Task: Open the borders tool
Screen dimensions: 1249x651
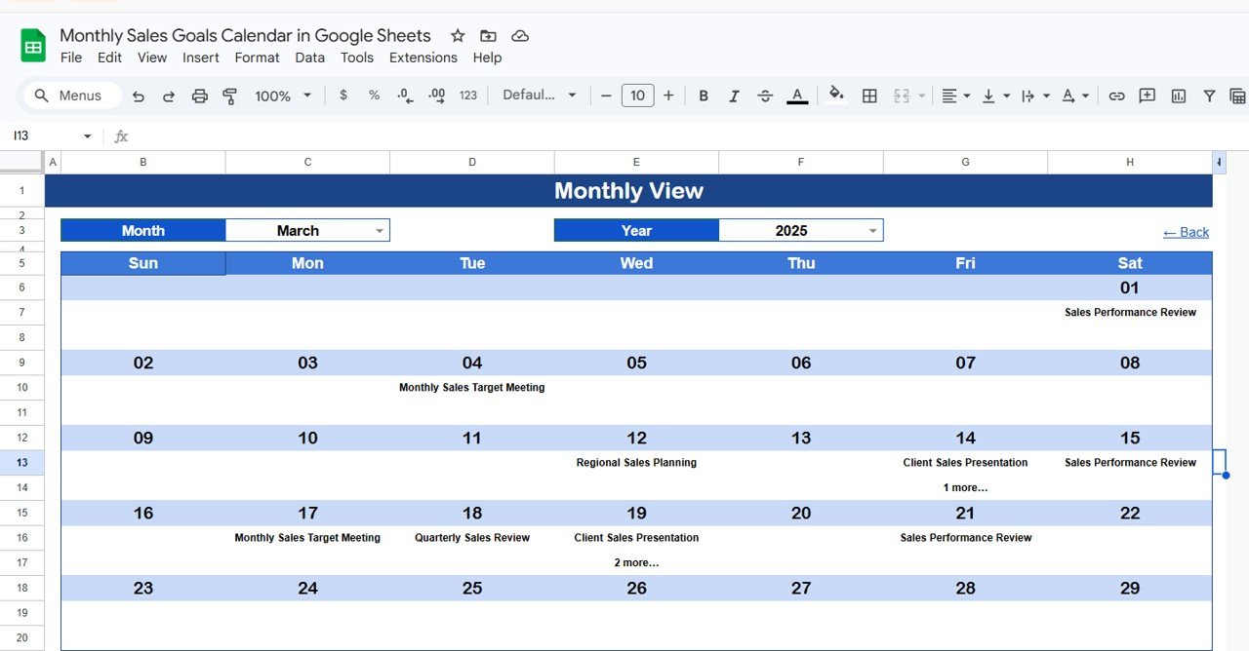Action: [x=869, y=96]
